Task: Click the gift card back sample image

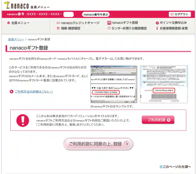Action: pyautogui.click(x=164, y=84)
